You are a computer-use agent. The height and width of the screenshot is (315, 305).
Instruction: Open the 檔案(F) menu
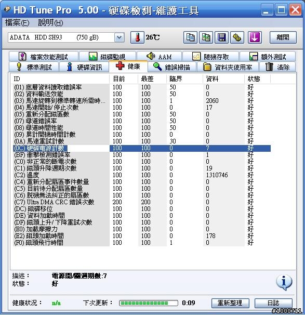[17, 23]
